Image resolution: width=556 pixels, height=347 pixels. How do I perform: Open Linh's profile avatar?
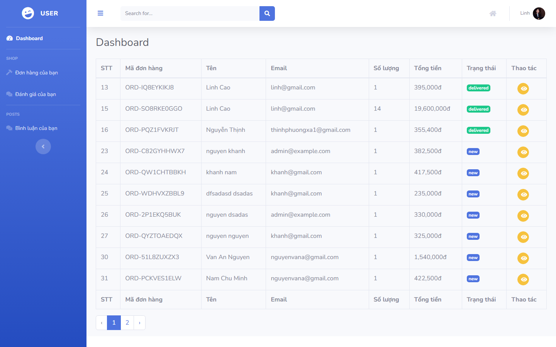(x=539, y=13)
